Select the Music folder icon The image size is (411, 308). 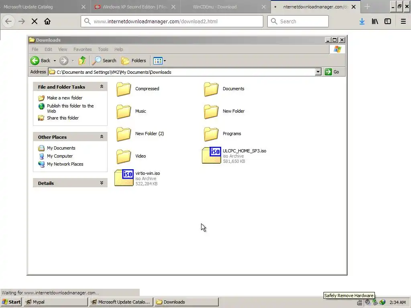(124, 111)
